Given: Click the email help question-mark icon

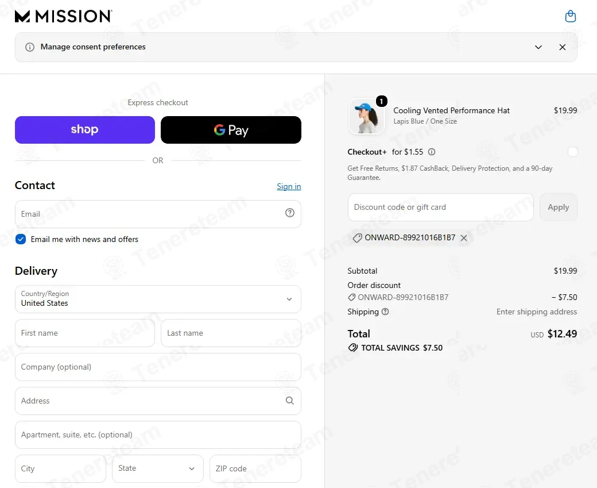Looking at the screenshot, I should coord(290,213).
